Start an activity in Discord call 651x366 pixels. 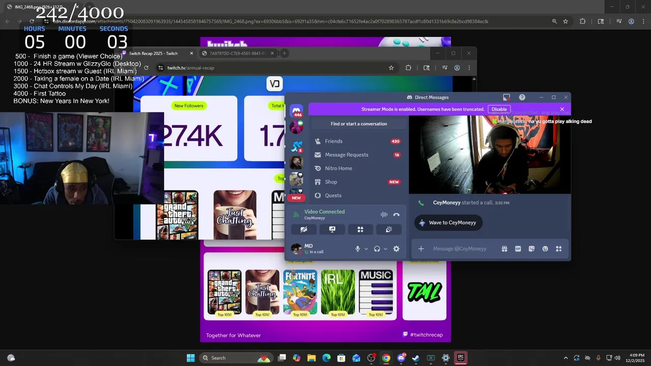(360, 229)
